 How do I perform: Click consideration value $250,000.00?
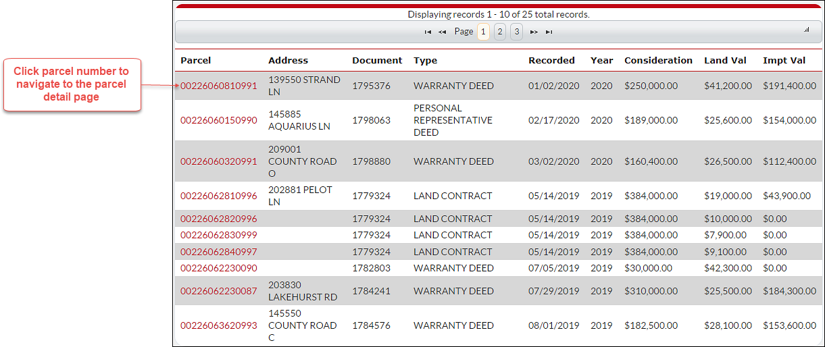click(651, 86)
